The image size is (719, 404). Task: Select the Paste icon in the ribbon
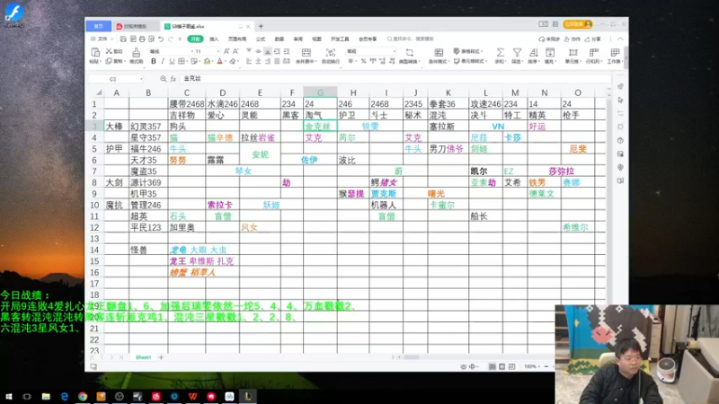(x=95, y=52)
